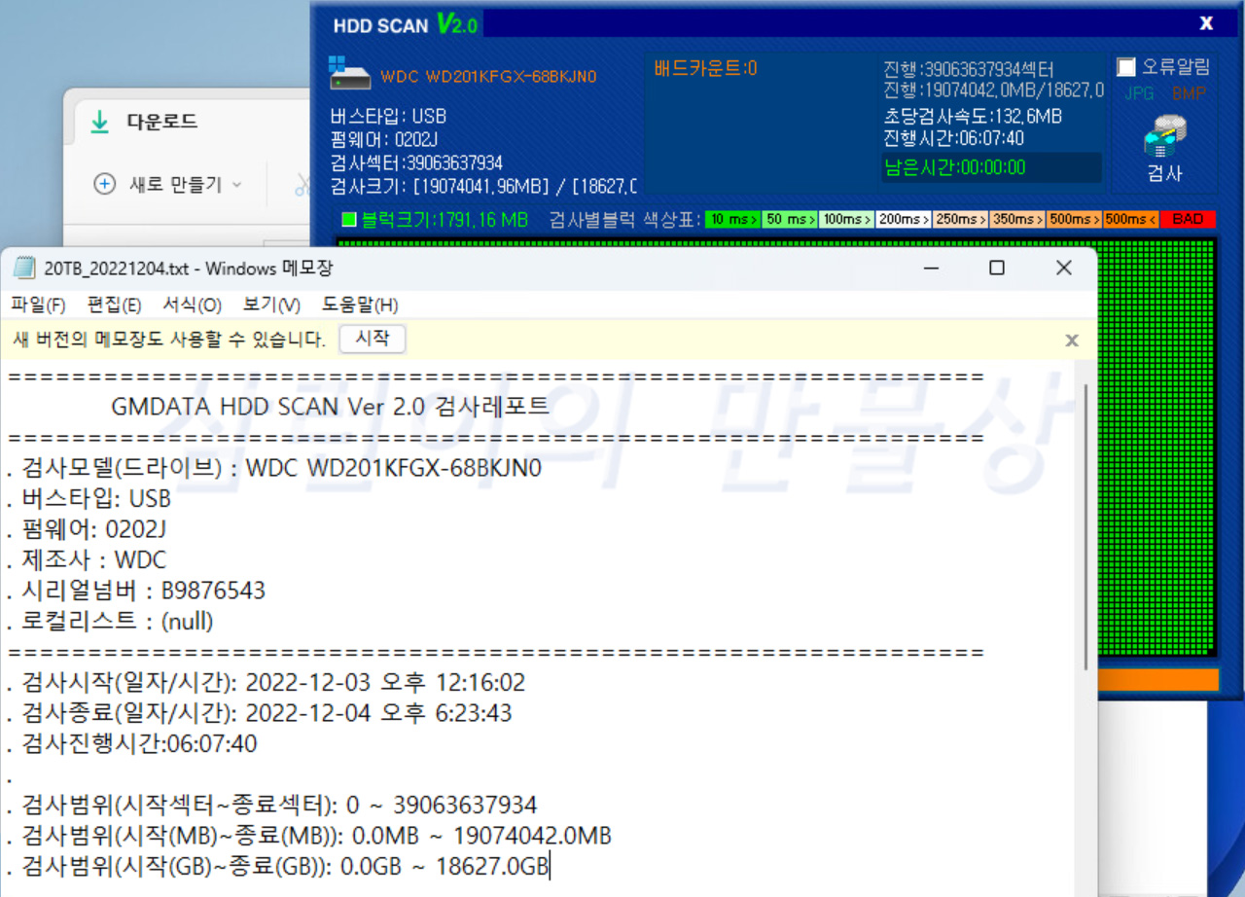The width and height of the screenshot is (1245, 897).
Task: Click the plus icon beside 새로 만들기
Action: pyautogui.click(x=105, y=184)
